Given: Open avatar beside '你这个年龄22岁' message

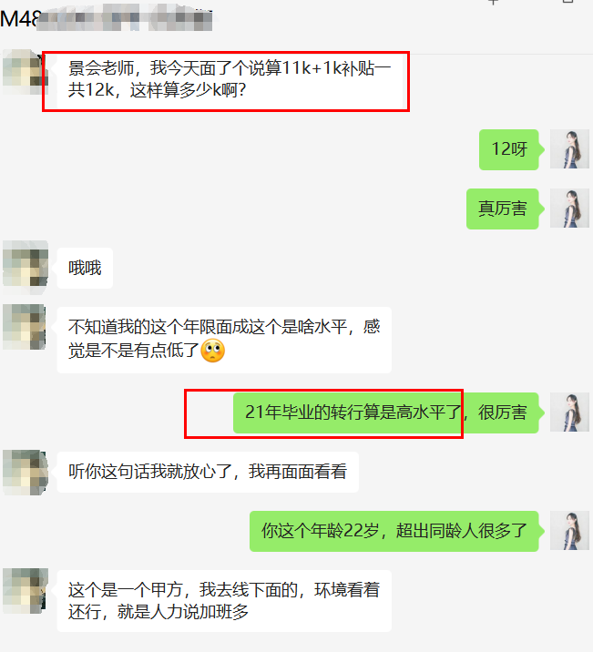Looking at the screenshot, I should click(x=569, y=530).
